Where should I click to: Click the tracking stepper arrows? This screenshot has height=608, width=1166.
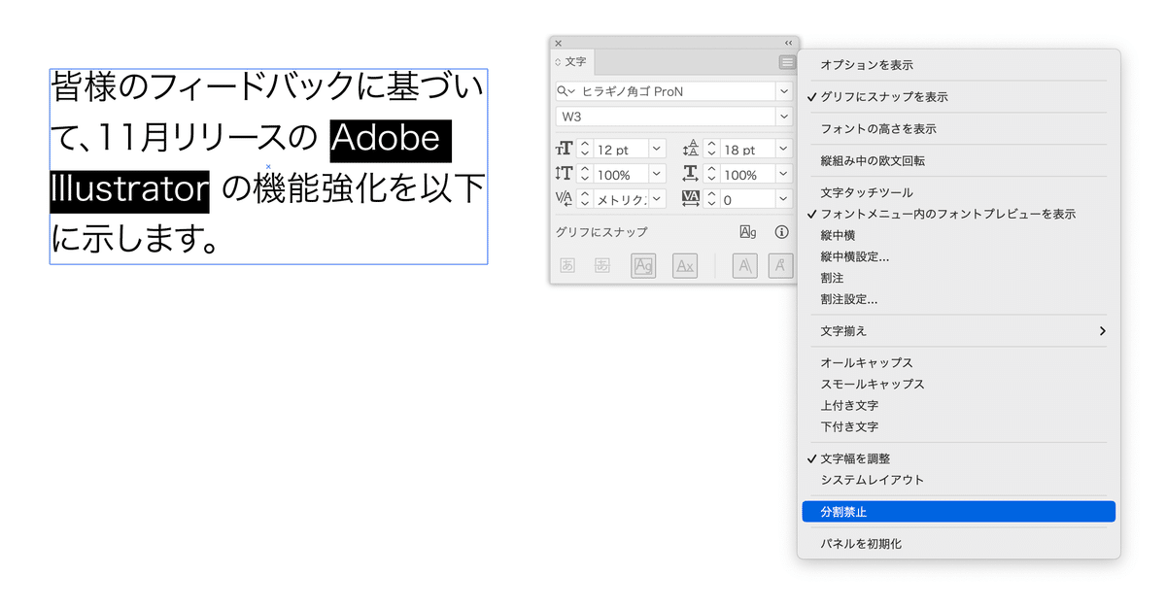coord(711,199)
